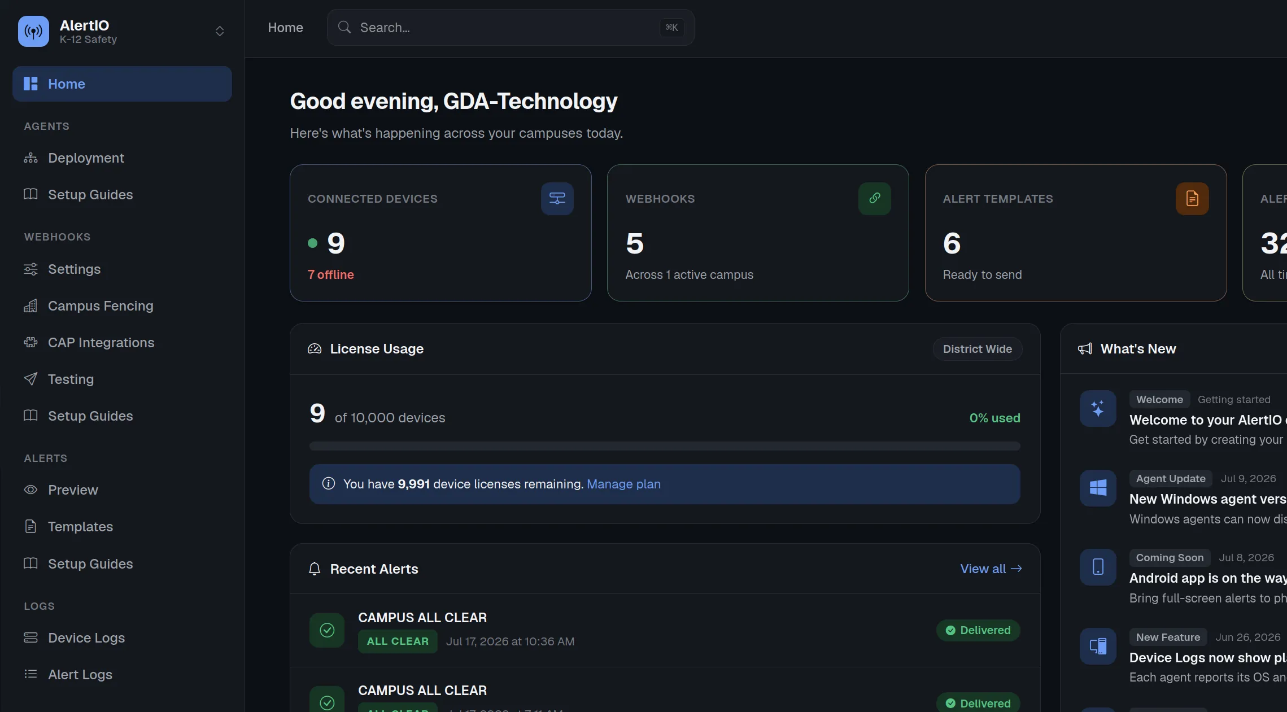Click the 7 offline status text

pyautogui.click(x=331, y=275)
